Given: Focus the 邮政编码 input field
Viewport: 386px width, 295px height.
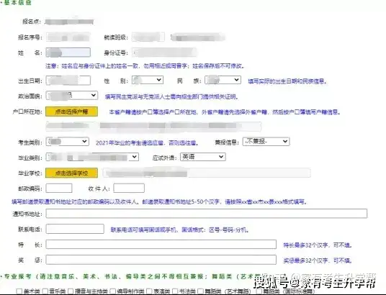Looking at the screenshot, I should [x=59, y=189].
